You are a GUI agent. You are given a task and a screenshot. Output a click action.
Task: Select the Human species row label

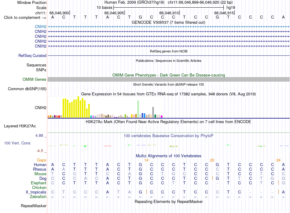40,165
